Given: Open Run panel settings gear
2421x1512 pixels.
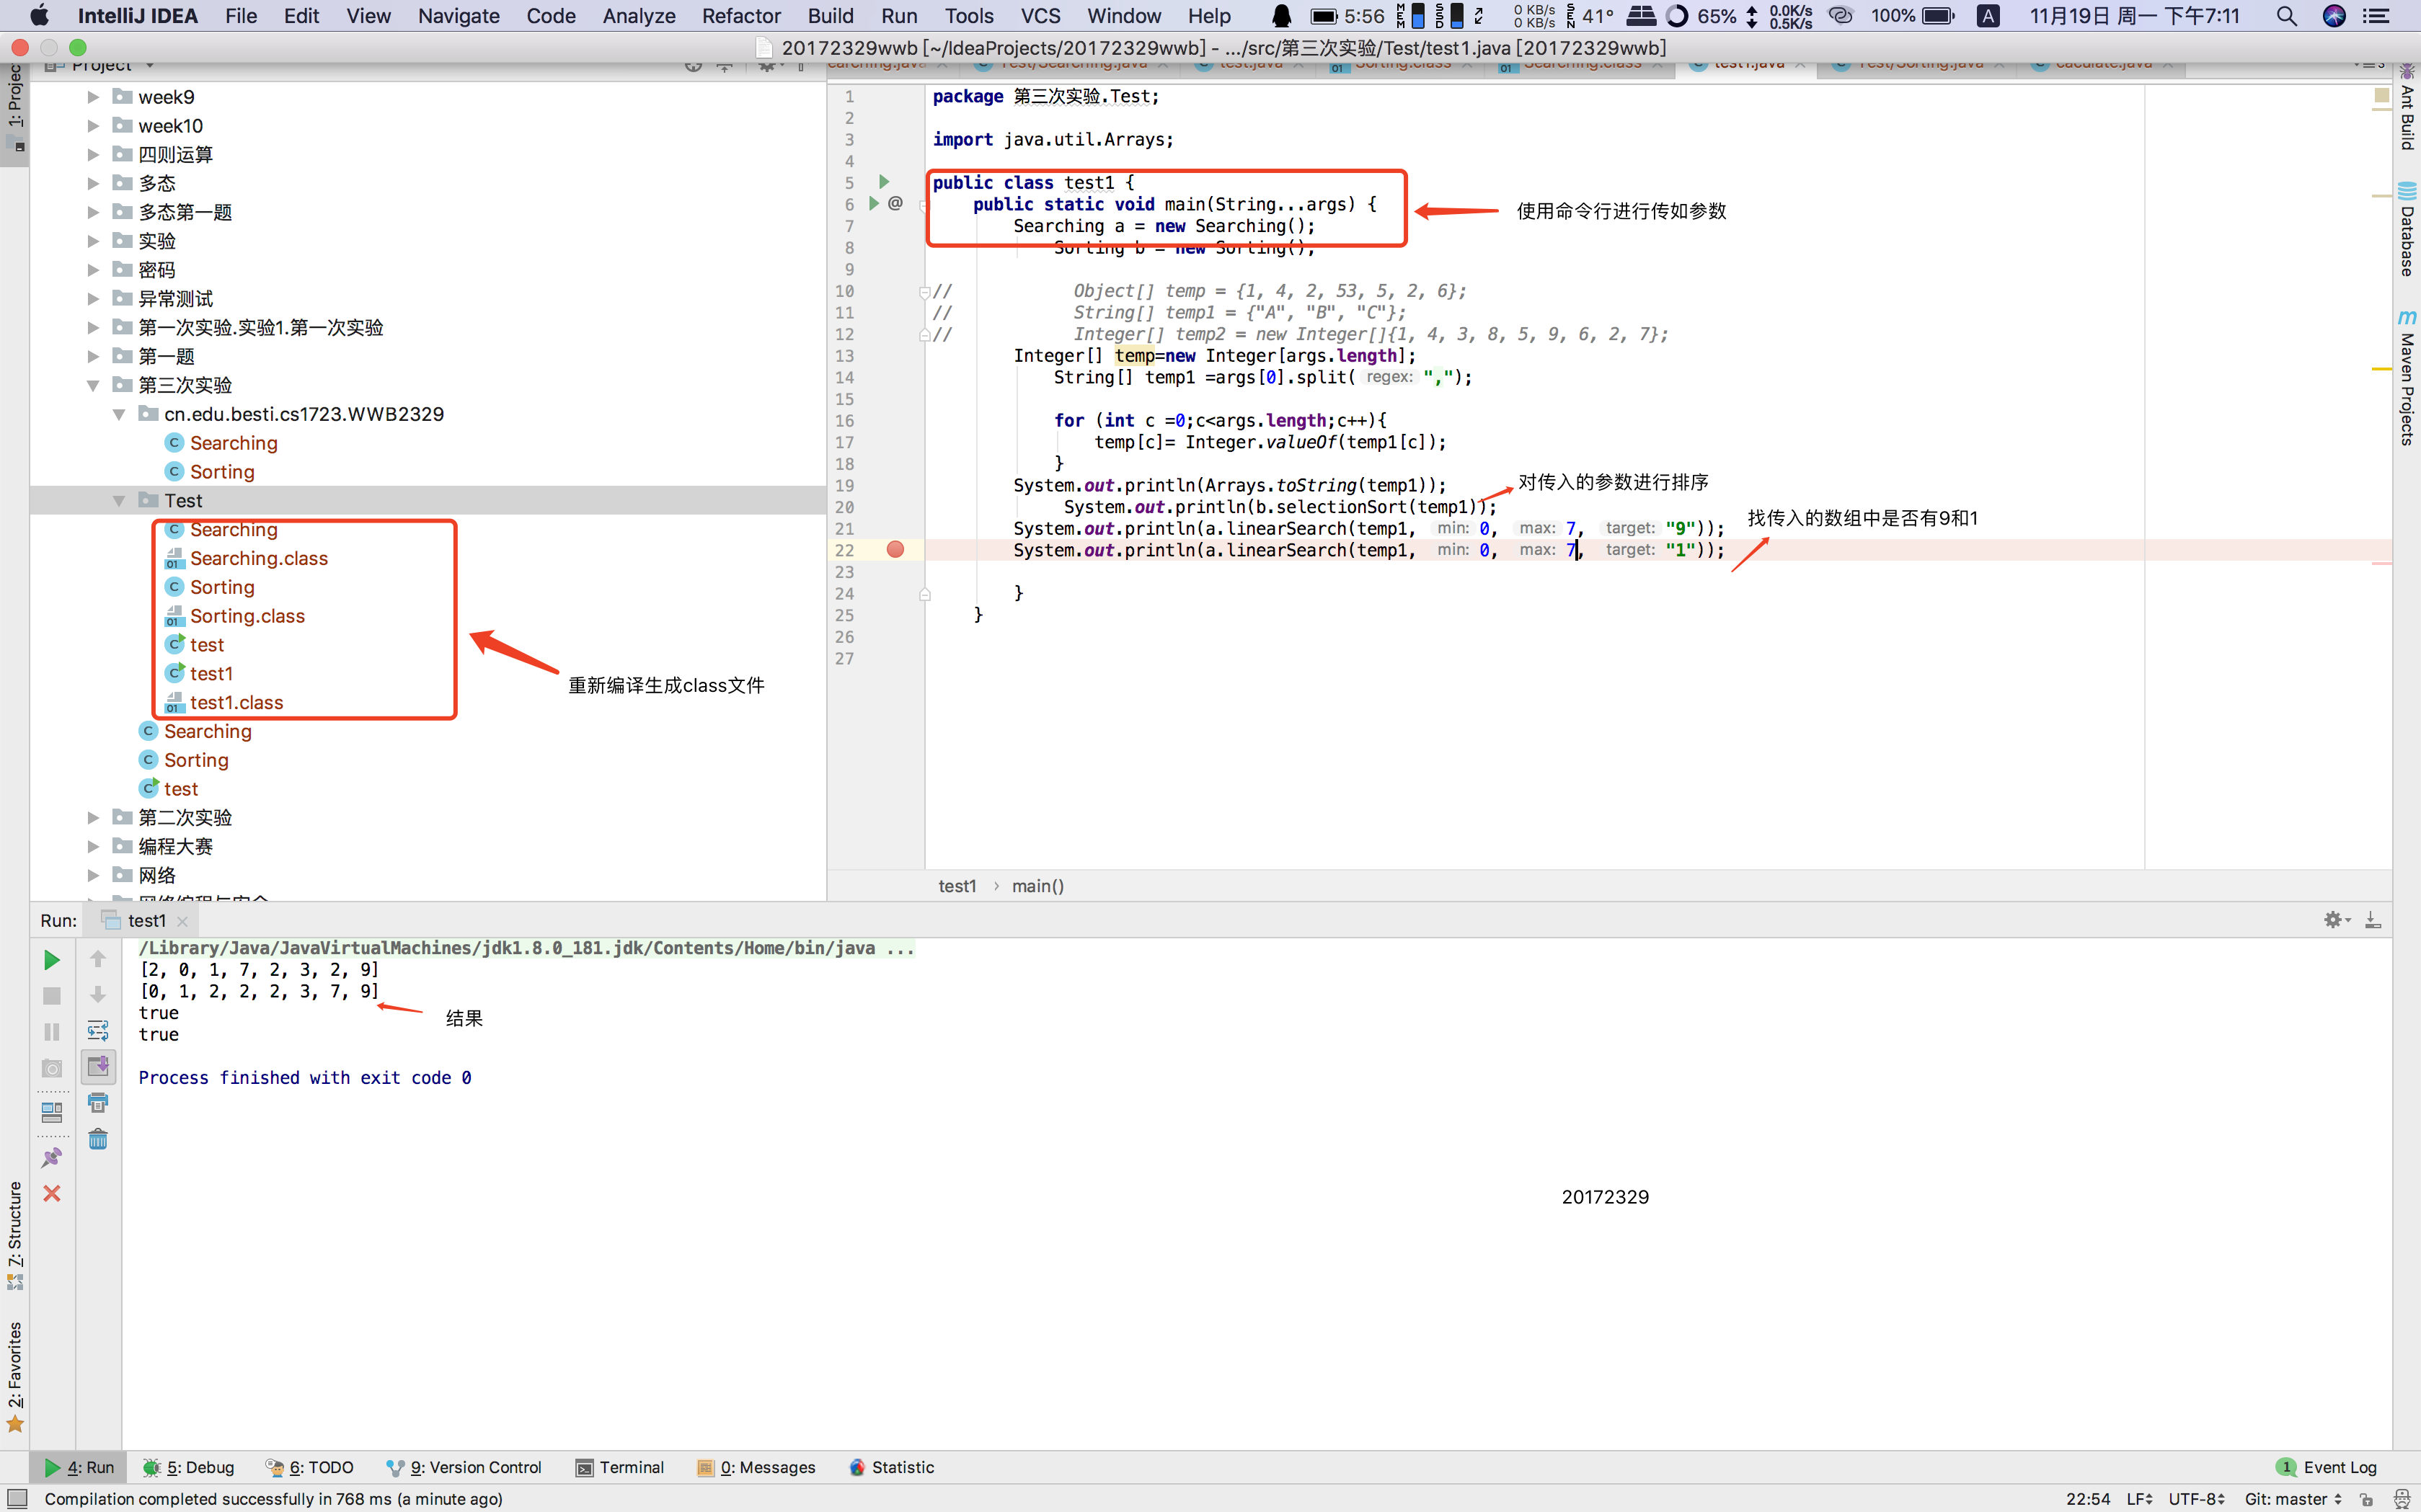Looking at the screenshot, I should pos(2335,920).
